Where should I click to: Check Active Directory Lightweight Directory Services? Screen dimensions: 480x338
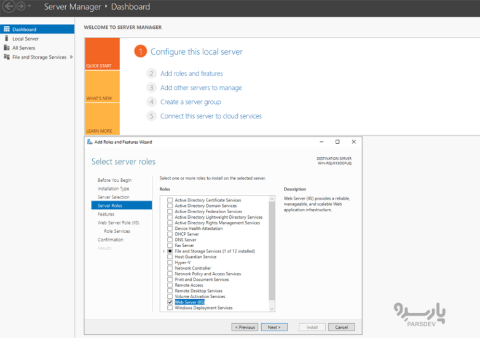[170, 217]
